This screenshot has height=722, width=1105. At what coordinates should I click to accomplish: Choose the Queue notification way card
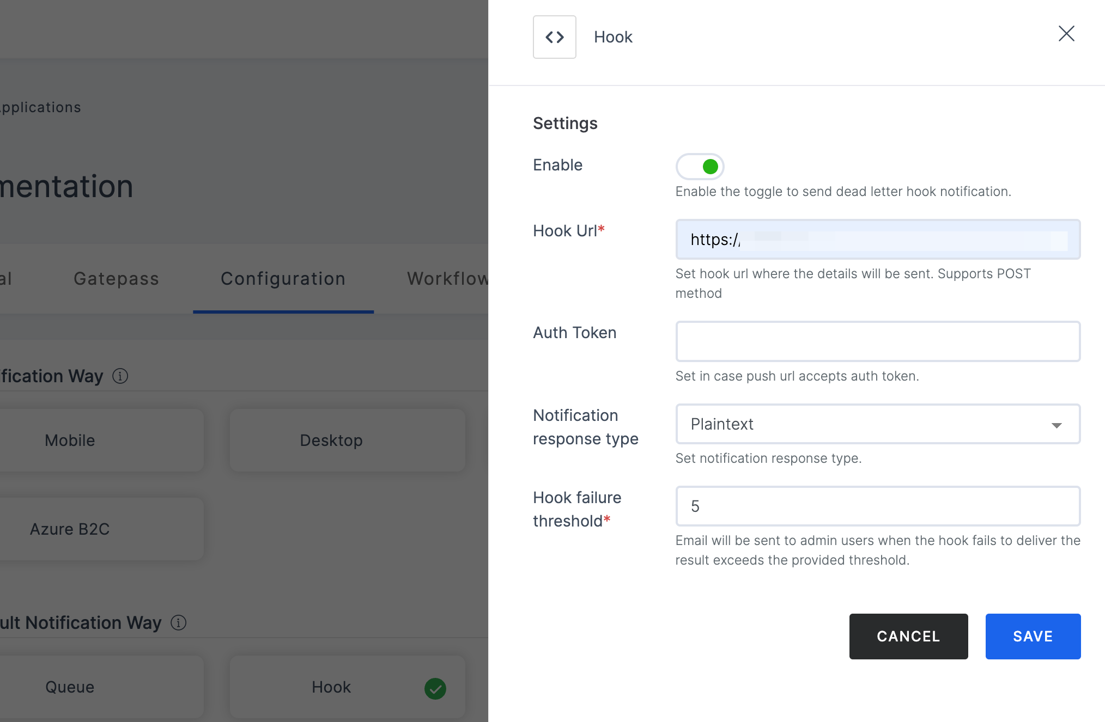pyautogui.click(x=101, y=687)
